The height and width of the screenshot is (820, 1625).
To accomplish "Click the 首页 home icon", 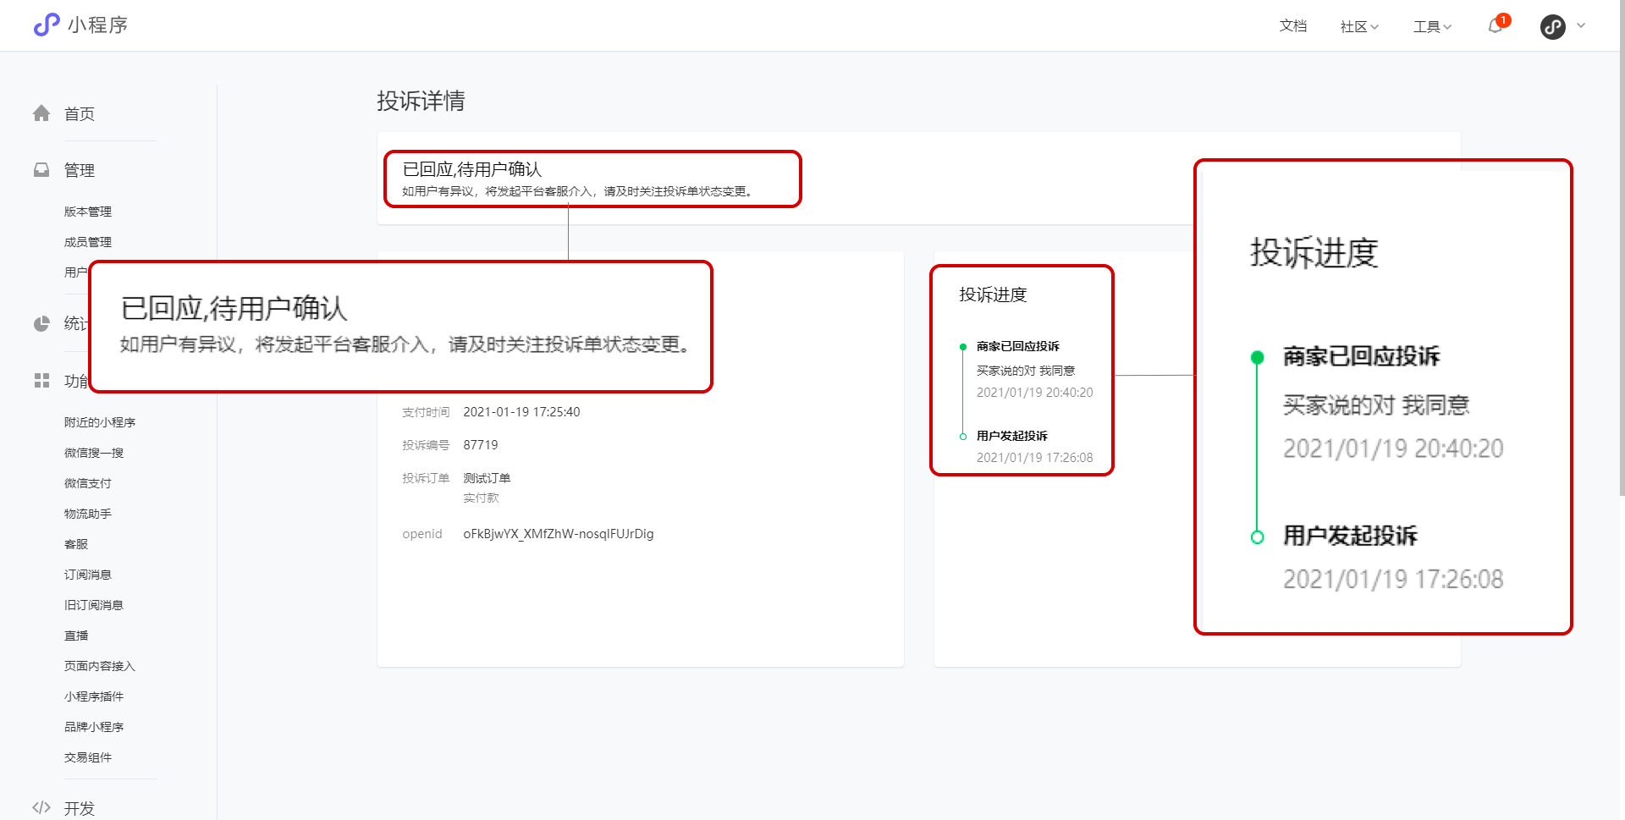I will pyautogui.click(x=41, y=113).
